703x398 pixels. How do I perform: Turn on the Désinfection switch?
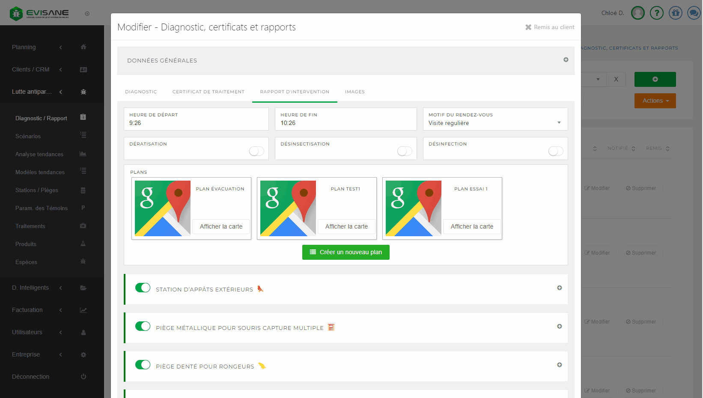pos(555,151)
